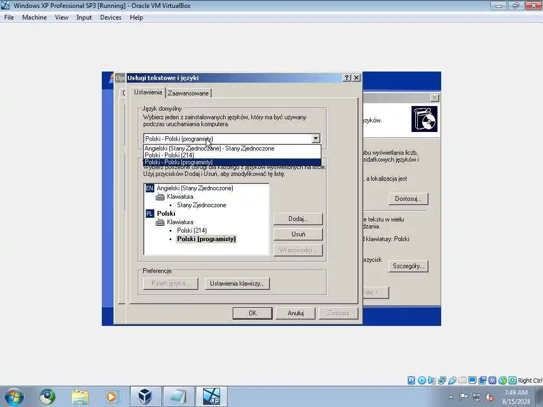Open the default language dropdown arrow
The width and height of the screenshot is (543, 407).
click(316, 138)
